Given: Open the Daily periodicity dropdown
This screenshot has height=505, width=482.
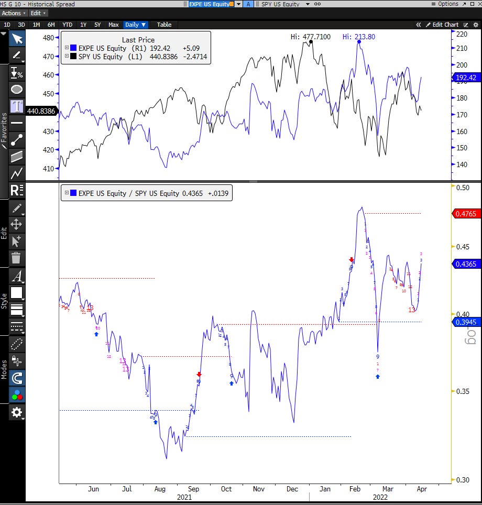Looking at the screenshot, I should (135, 25).
